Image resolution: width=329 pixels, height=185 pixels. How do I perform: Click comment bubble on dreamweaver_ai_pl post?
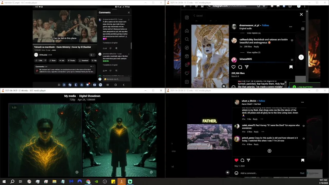240,67
